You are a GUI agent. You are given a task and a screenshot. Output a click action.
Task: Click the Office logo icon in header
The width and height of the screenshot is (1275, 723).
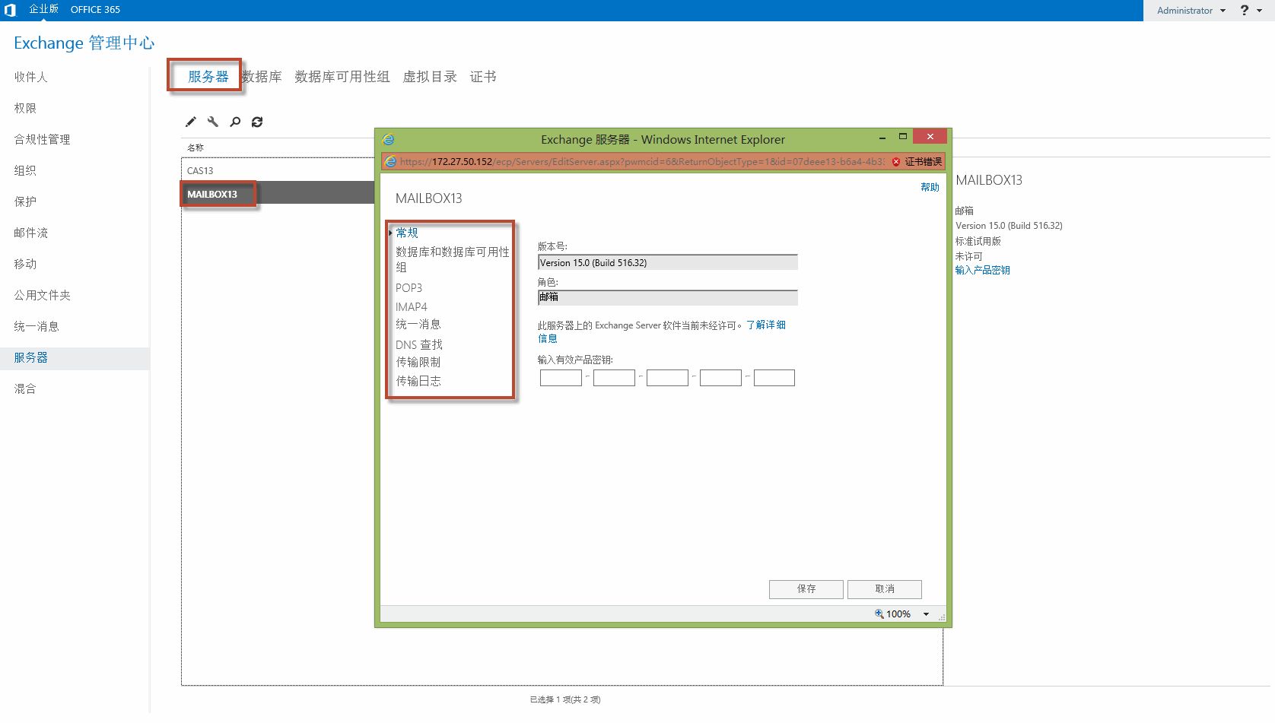pos(11,10)
